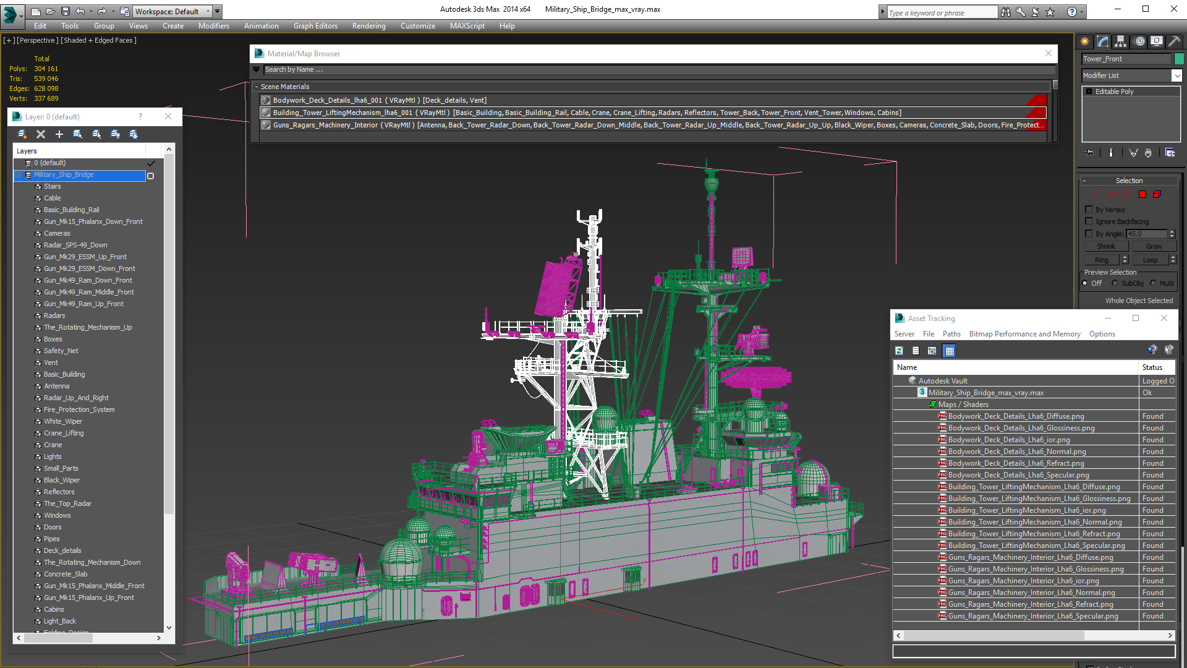1187x668 pixels.
Task: Collapse the Military_Ship_Bridge layer tree
Action: [19, 175]
